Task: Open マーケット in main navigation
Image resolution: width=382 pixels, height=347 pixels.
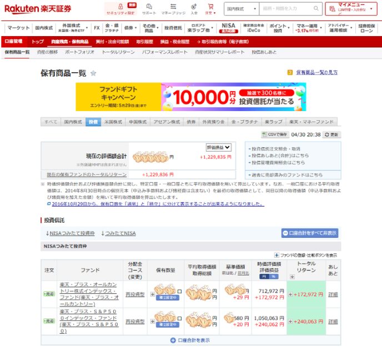Action: point(18,28)
